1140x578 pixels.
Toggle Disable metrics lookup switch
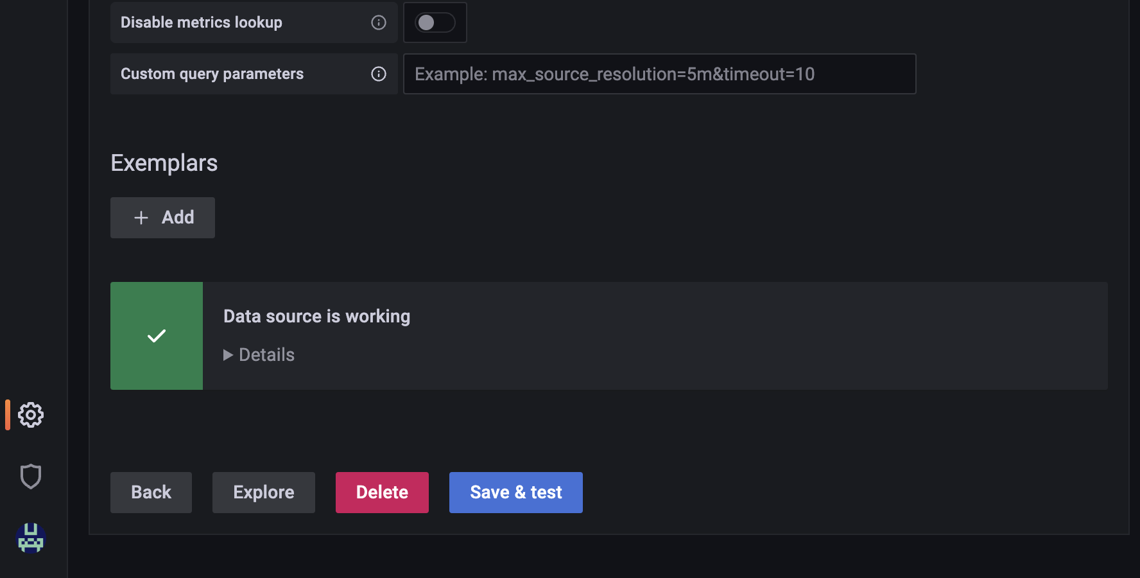coord(435,22)
